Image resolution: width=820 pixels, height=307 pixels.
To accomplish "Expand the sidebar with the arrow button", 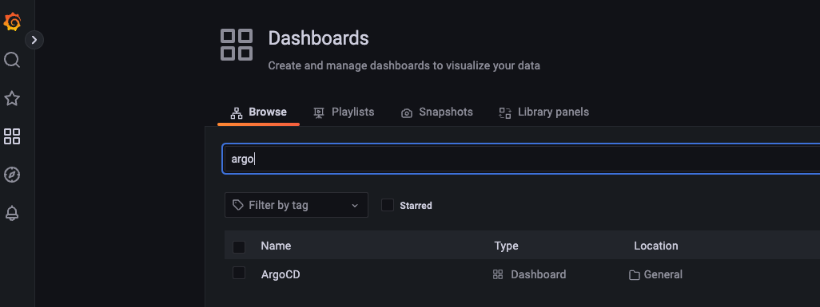I will [34, 40].
